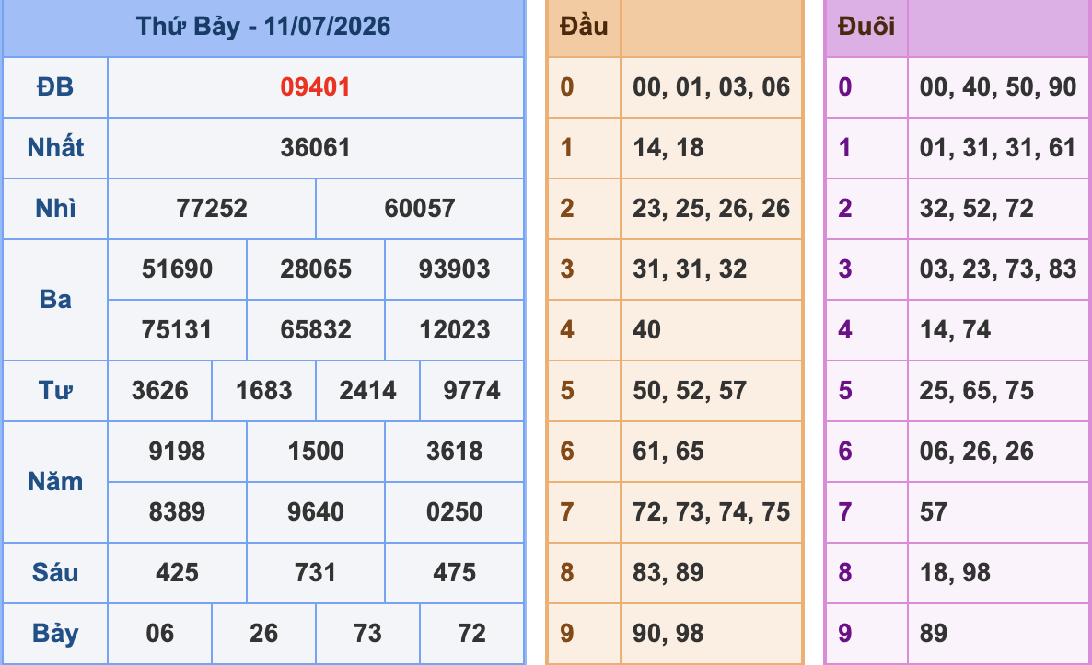Click the Nhì number 77252
Viewport: 1092px width, 665px height.
(212, 208)
